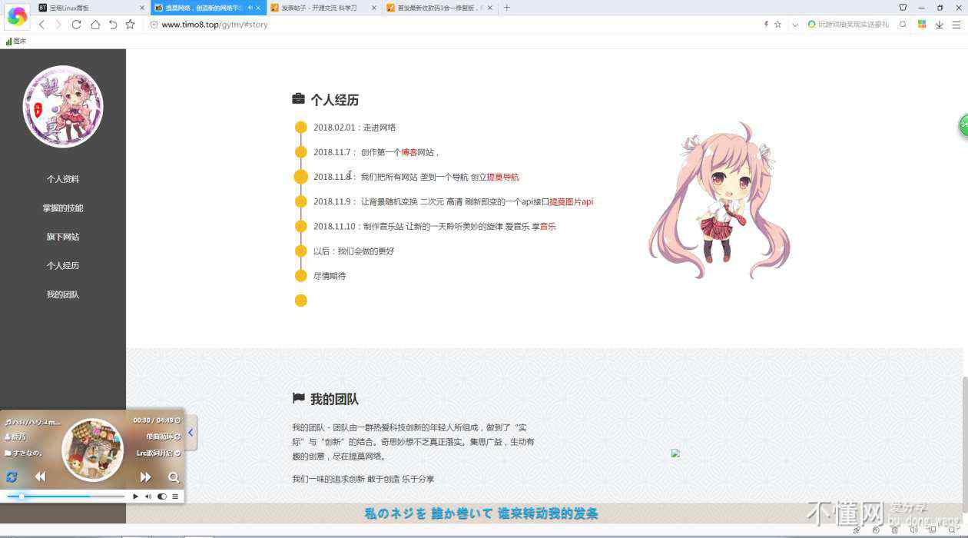Open the colorful extensions grid icon

pos(923,25)
